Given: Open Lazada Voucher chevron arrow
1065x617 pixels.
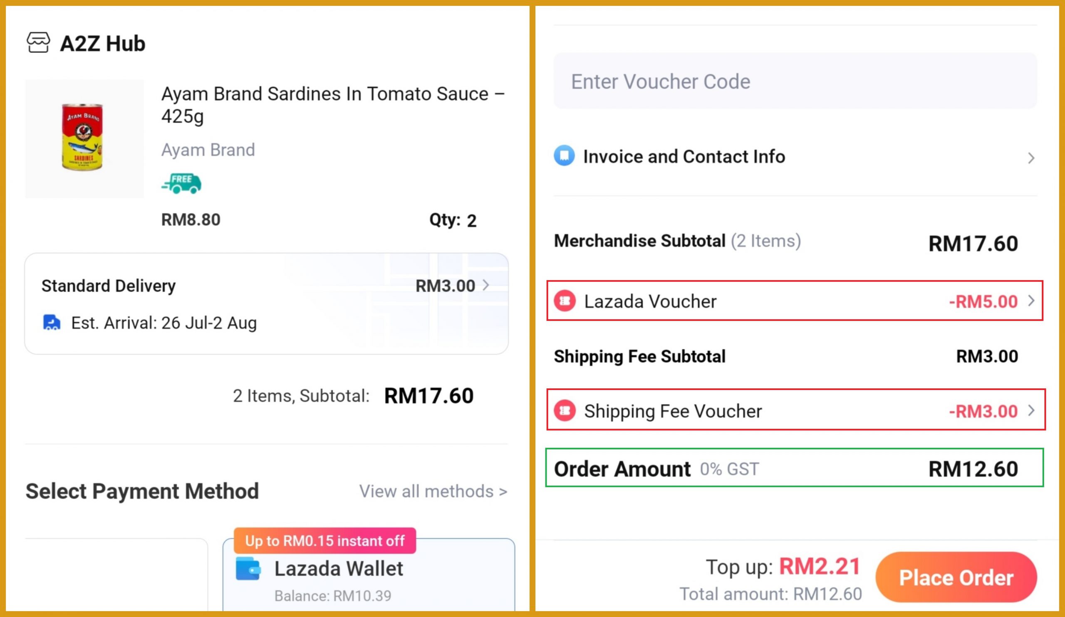Looking at the screenshot, I should point(1032,301).
